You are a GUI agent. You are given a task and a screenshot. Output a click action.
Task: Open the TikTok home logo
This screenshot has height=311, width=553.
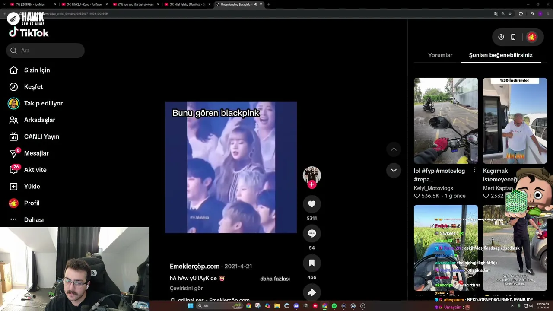click(x=29, y=32)
